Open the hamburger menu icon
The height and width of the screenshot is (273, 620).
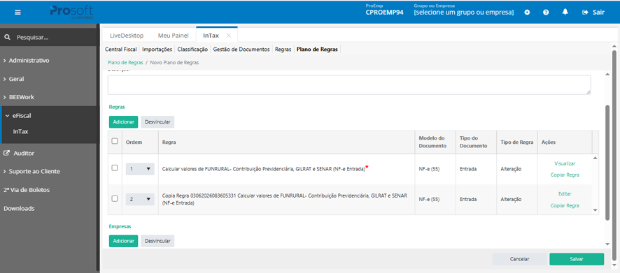(x=17, y=13)
